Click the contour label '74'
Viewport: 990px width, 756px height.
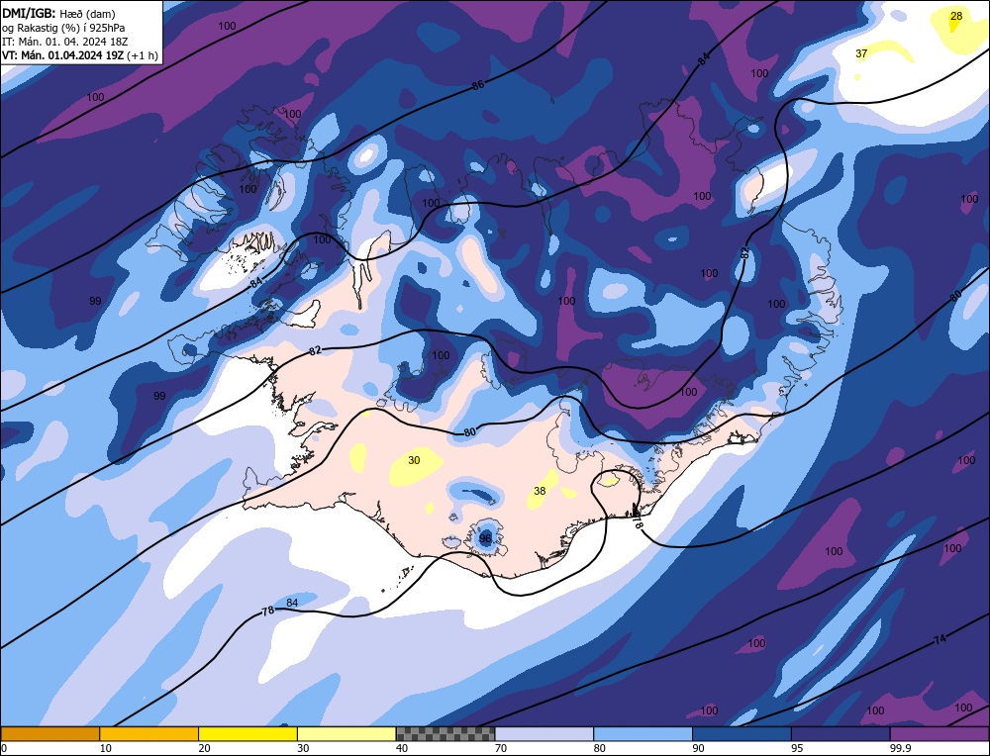pyautogui.click(x=940, y=639)
